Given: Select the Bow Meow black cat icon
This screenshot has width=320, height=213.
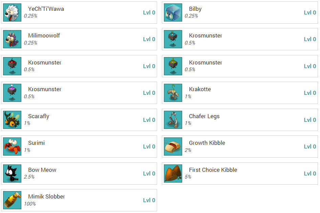Looking at the screenshot, I should [12, 174].
